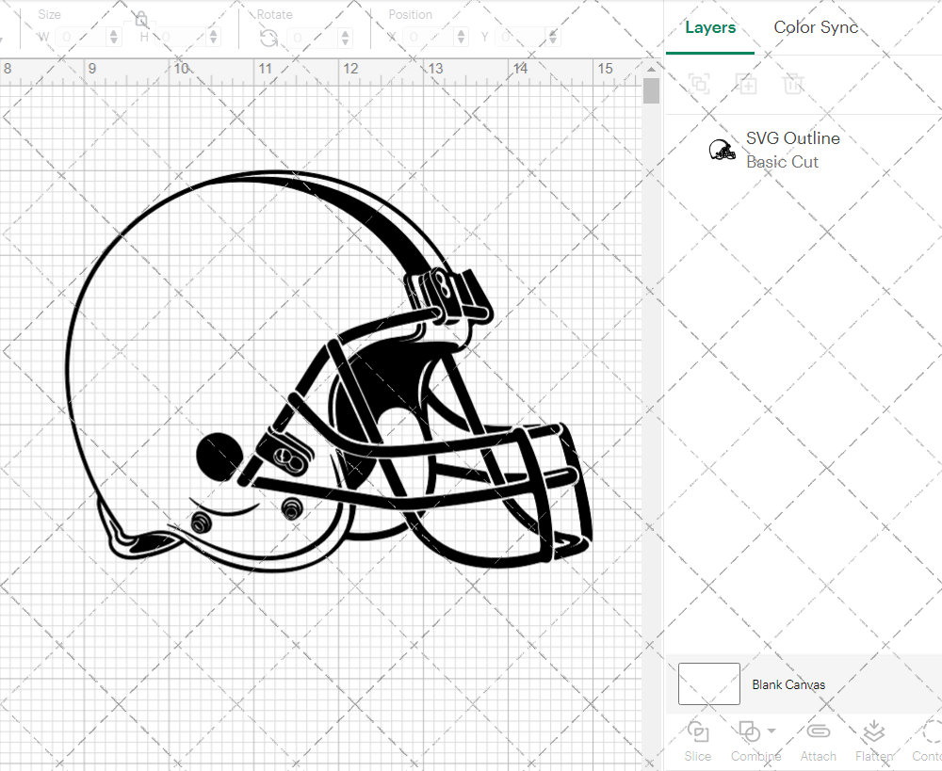
Task: Click the Attach paperclip icon
Action: click(818, 731)
